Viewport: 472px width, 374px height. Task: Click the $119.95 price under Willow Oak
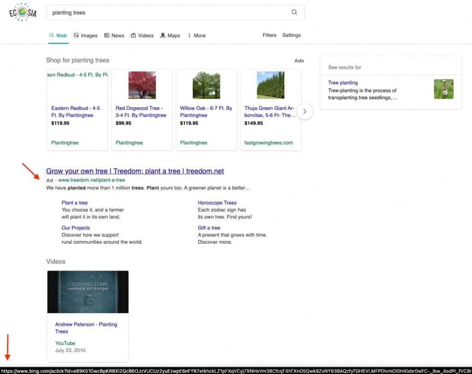pyautogui.click(x=189, y=123)
